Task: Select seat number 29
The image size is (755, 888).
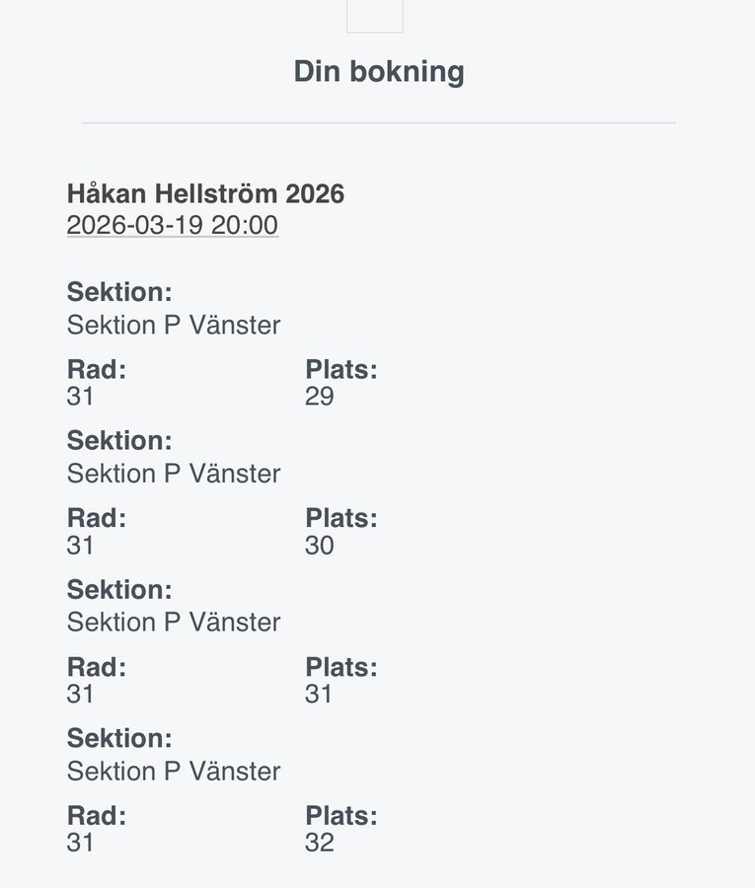Action: point(320,397)
